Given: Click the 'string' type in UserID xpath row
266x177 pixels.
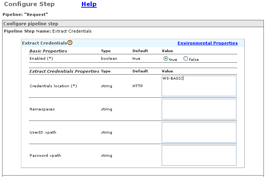Looking at the screenshot, I should coord(106,132).
